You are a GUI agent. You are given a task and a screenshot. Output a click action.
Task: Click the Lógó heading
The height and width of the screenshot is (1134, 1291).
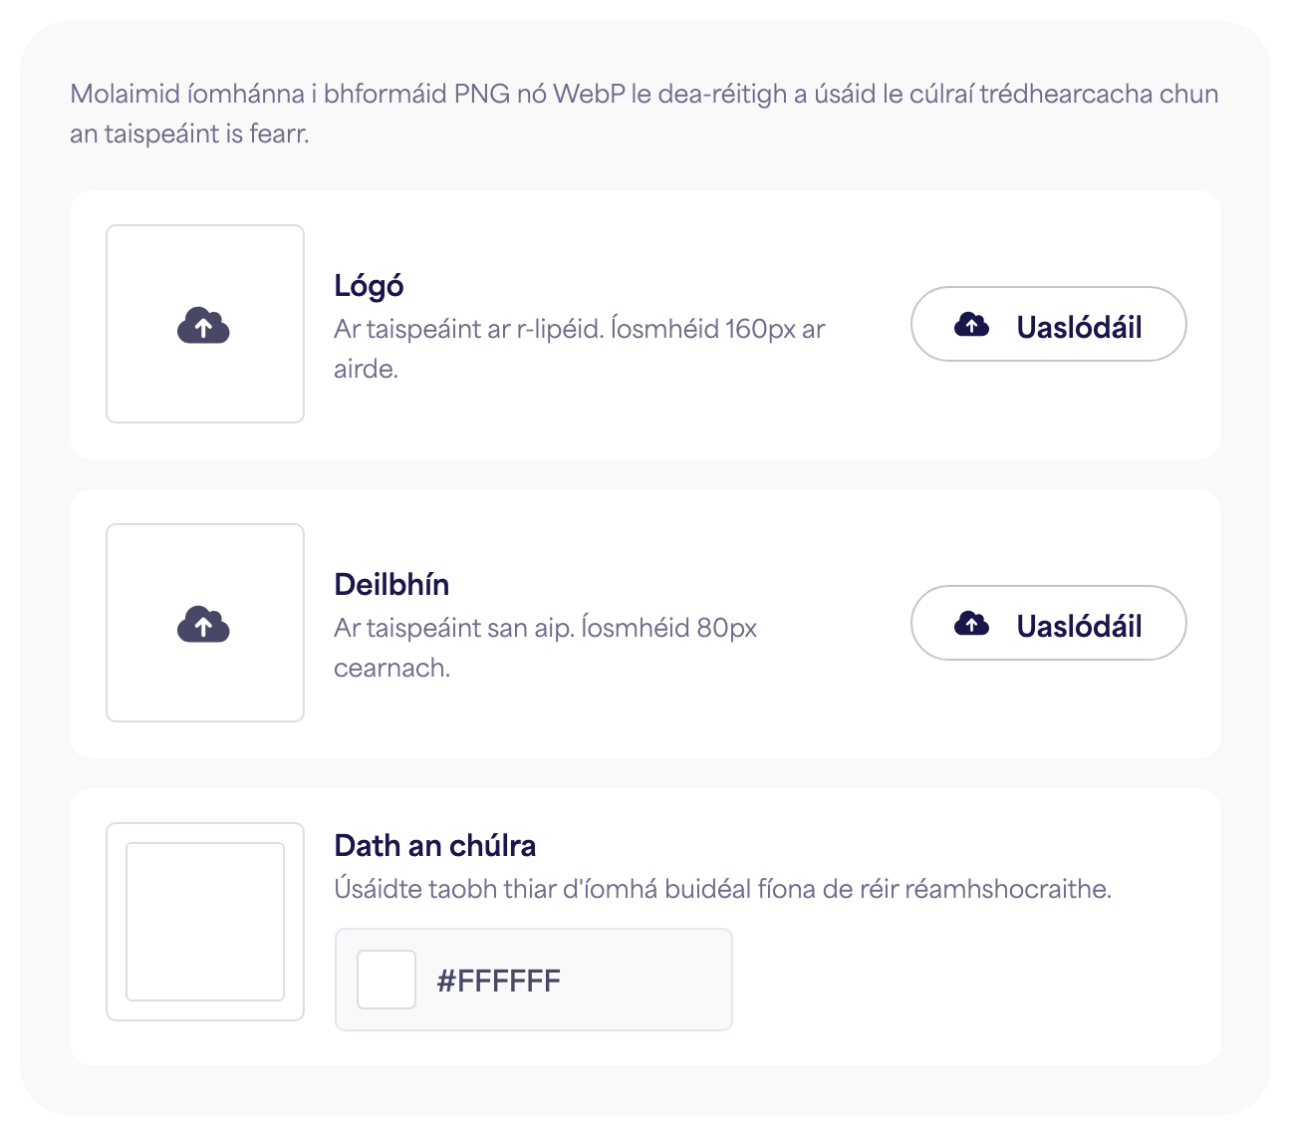(x=369, y=286)
